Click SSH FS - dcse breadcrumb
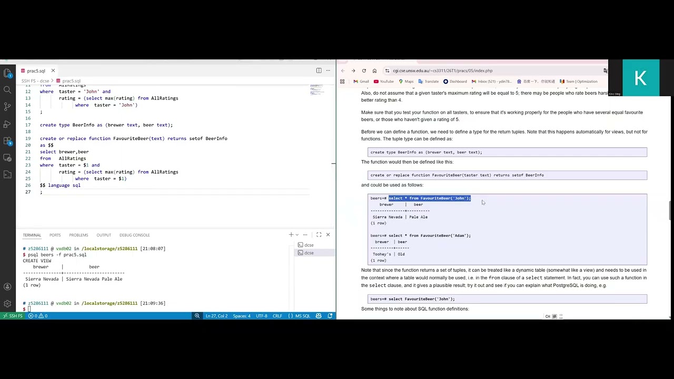Viewport: 674px width, 379px height. 35,81
